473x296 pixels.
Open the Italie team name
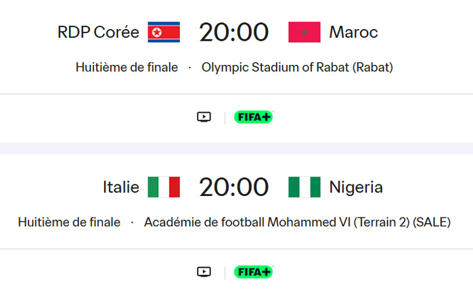[x=121, y=187]
